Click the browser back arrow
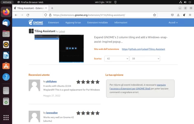 coord(16,15)
